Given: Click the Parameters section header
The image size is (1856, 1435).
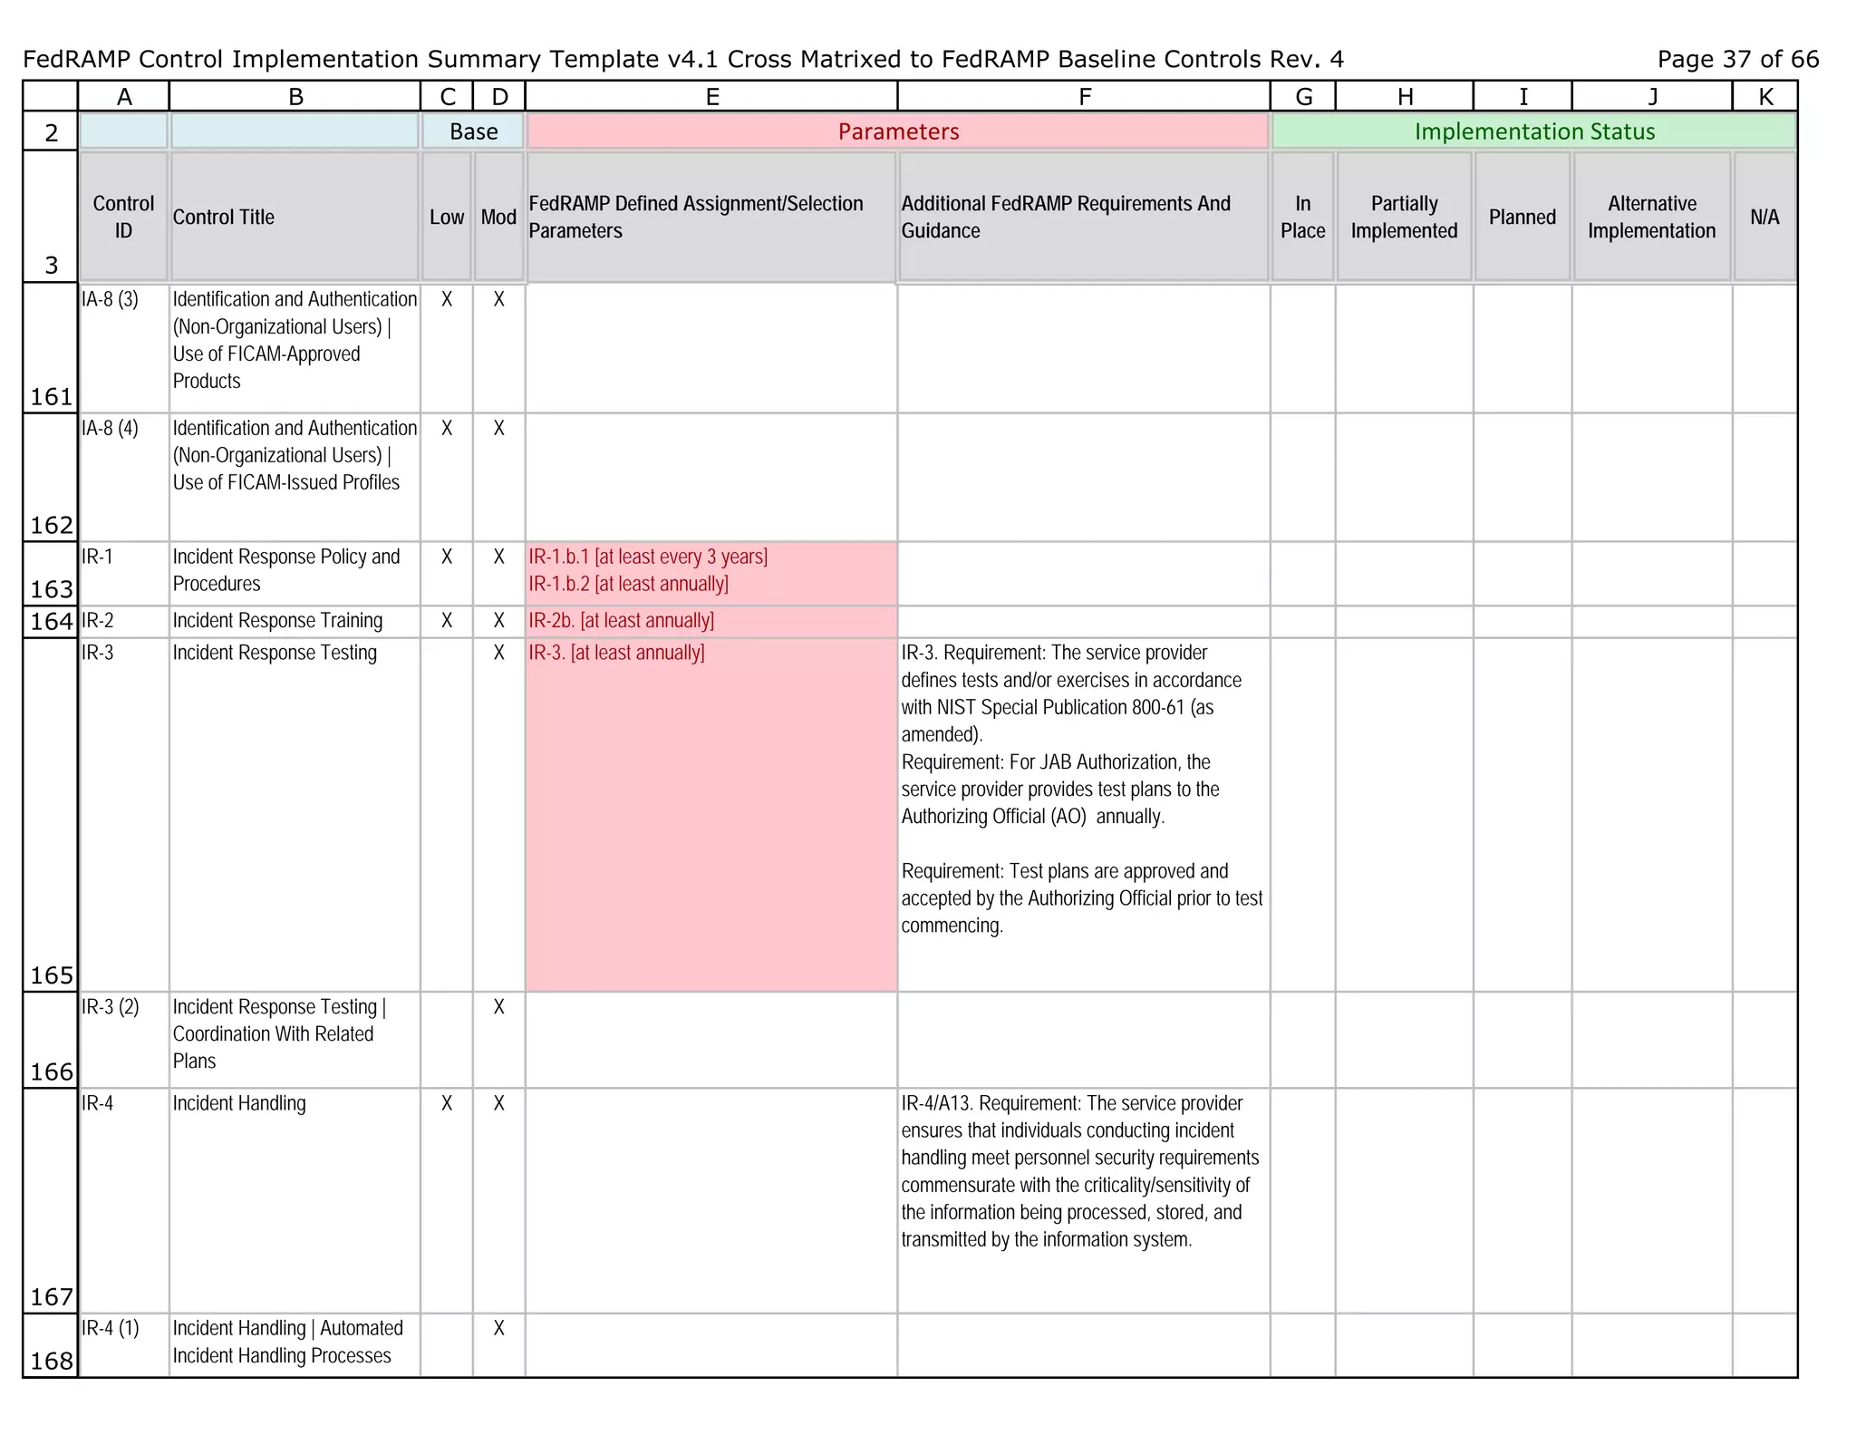Looking at the screenshot, I should point(897,131).
